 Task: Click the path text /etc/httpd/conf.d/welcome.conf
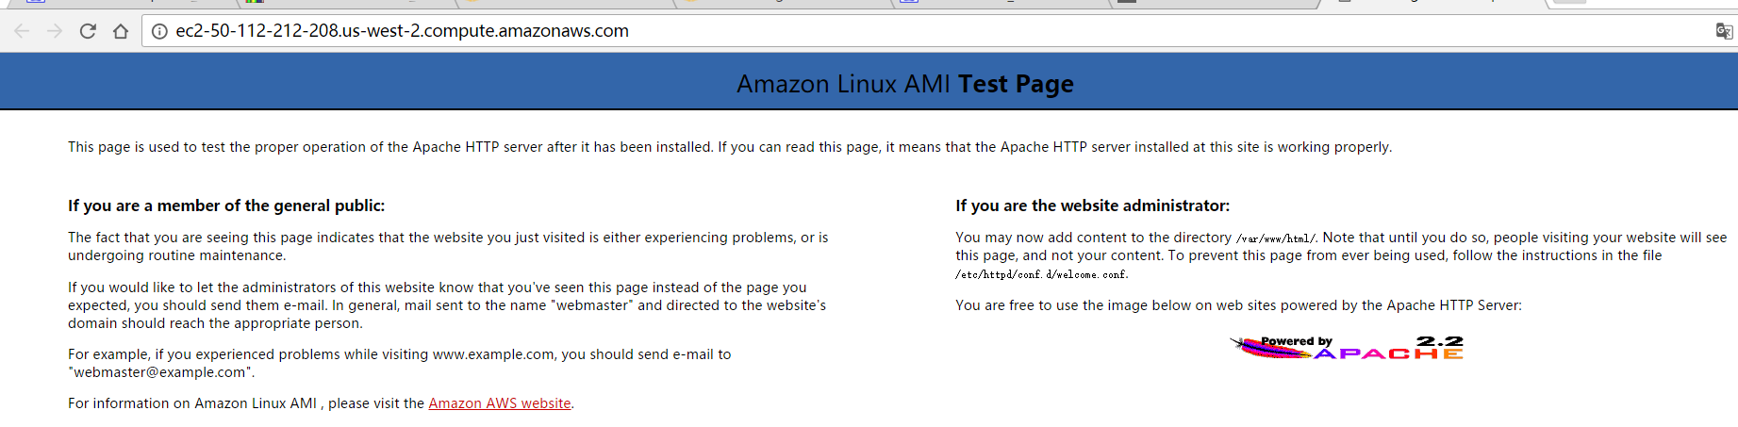tap(1041, 274)
